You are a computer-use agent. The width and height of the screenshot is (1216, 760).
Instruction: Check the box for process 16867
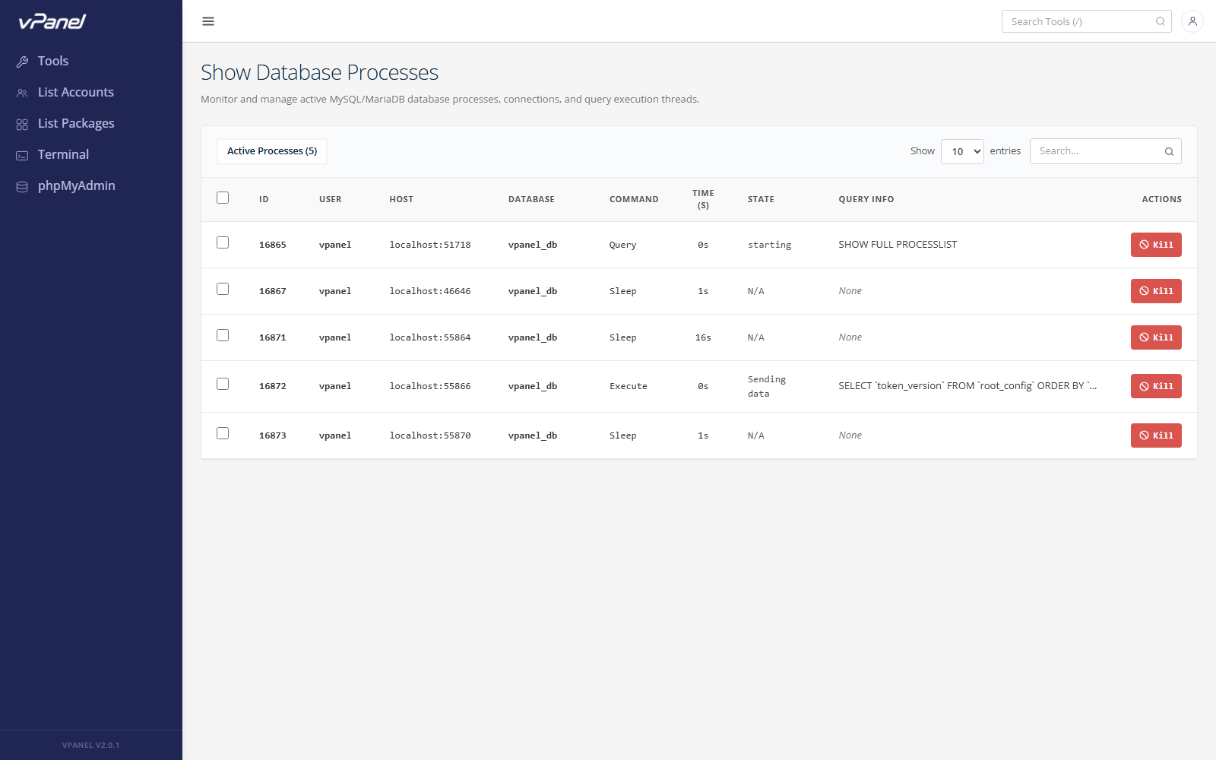[x=223, y=289]
